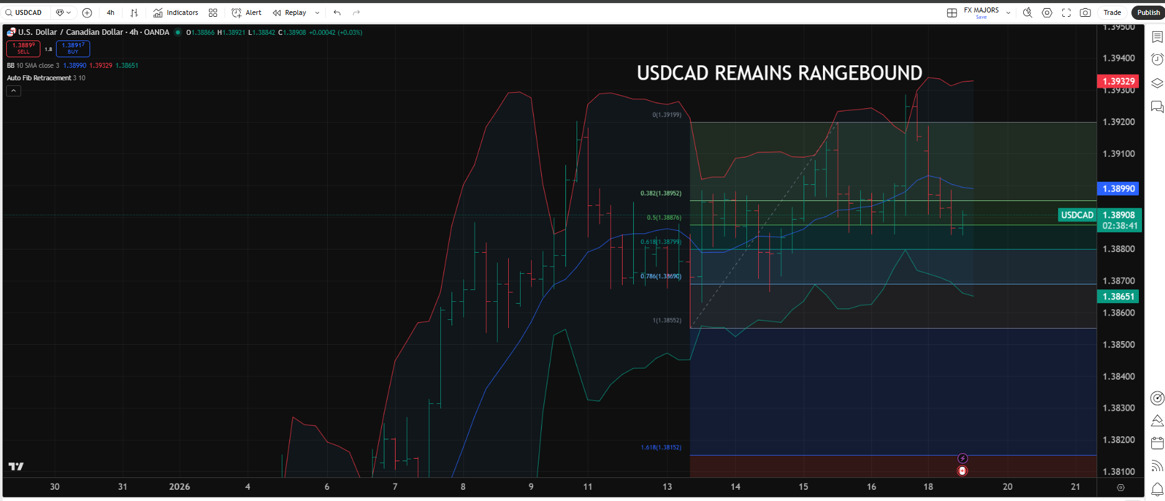Open Quick Search with lightning magnifier
Screen dimensions: 1165x501
(x=1028, y=12)
